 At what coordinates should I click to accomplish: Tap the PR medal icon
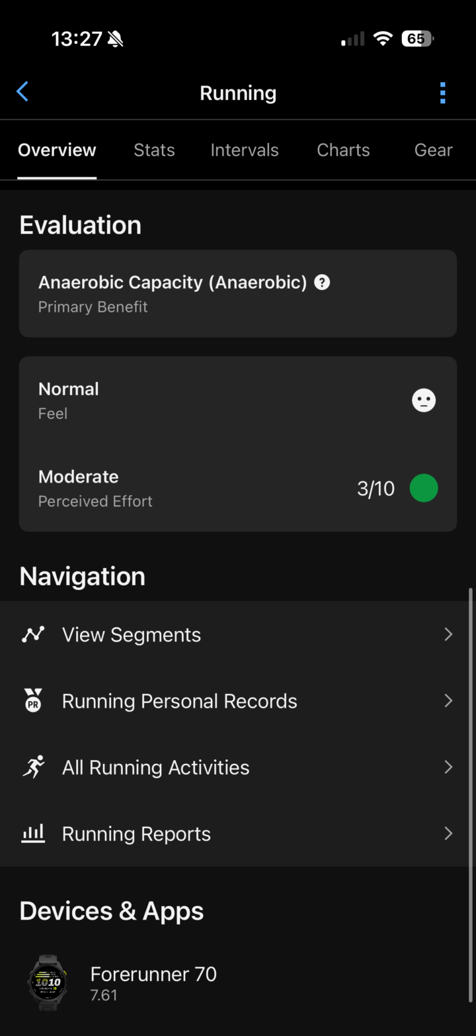point(33,700)
